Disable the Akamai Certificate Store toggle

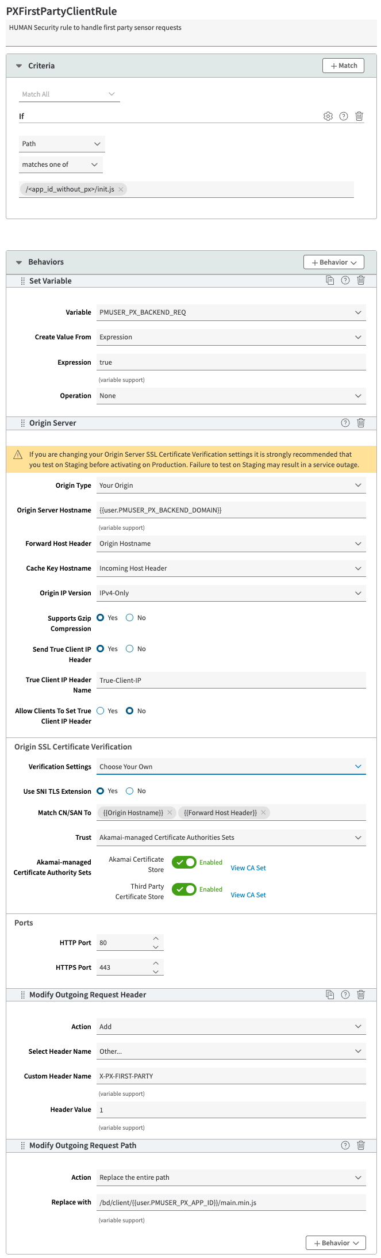click(x=184, y=862)
